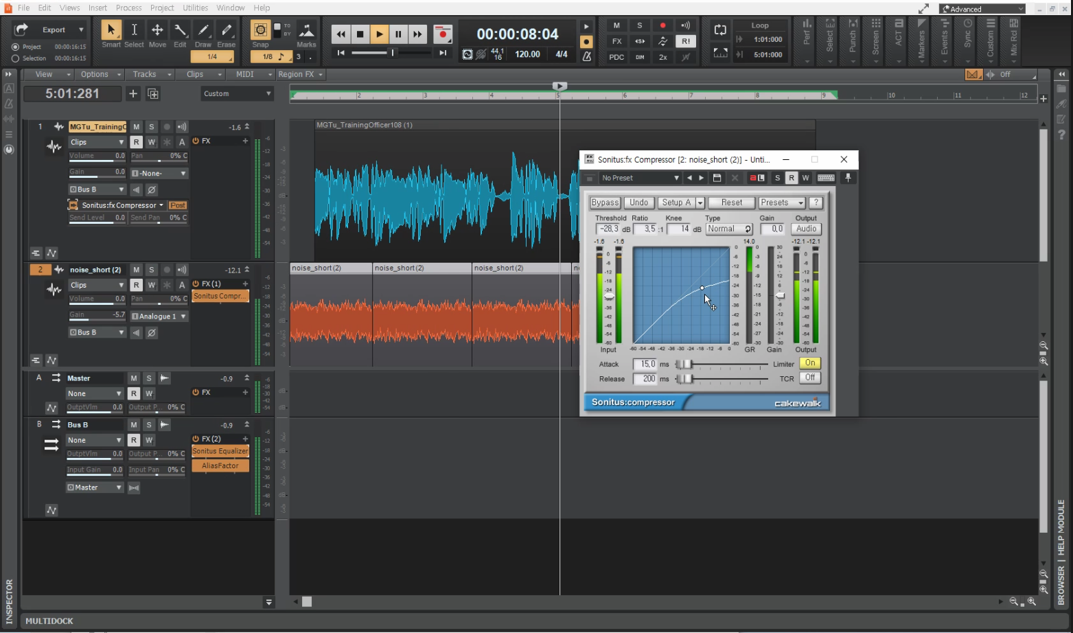1073x633 pixels.
Task: Open the Master output dropdown on Bus B
Action: coord(95,487)
